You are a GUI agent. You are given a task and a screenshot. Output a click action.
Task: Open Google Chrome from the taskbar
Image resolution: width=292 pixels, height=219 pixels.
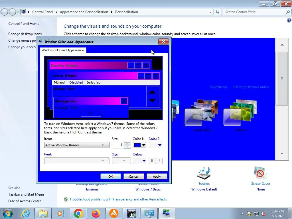(78, 213)
